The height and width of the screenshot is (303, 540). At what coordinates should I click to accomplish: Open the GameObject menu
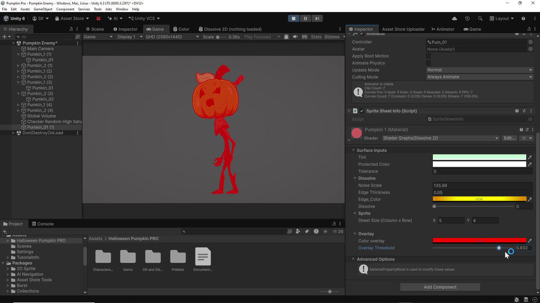(42, 9)
